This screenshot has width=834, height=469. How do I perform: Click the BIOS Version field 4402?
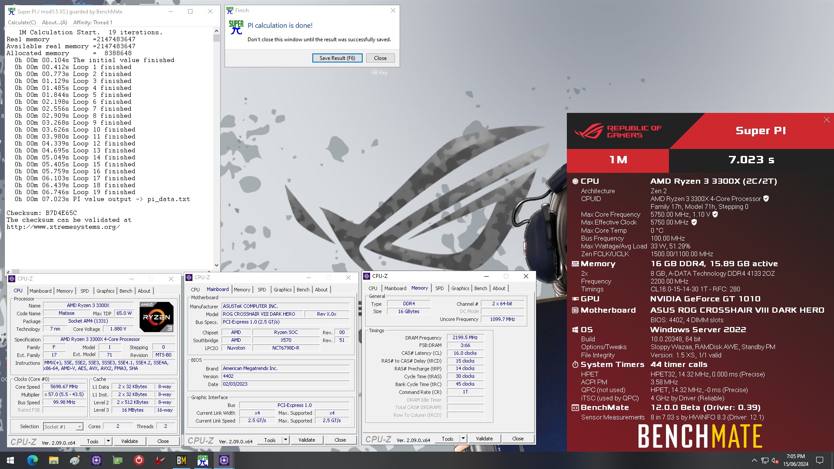tap(285, 377)
